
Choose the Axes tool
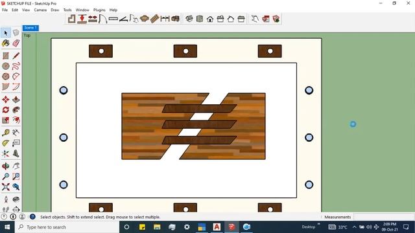(x=6, y=153)
